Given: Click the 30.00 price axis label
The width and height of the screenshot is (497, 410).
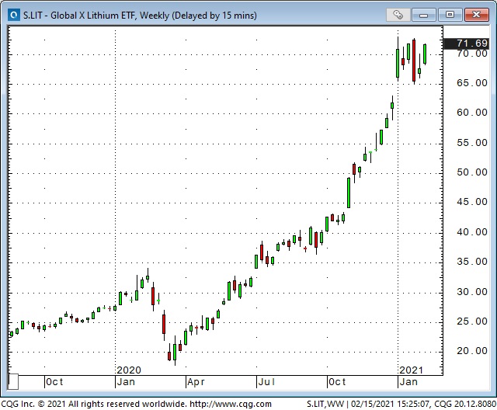Looking at the screenshot, I should 472,292.
